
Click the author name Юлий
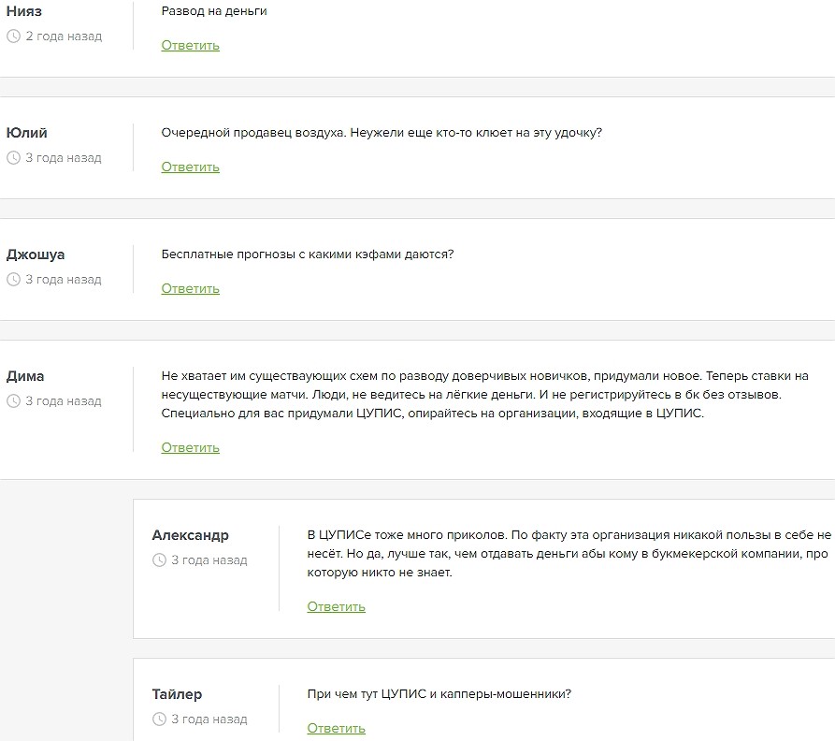click(27, 133)
